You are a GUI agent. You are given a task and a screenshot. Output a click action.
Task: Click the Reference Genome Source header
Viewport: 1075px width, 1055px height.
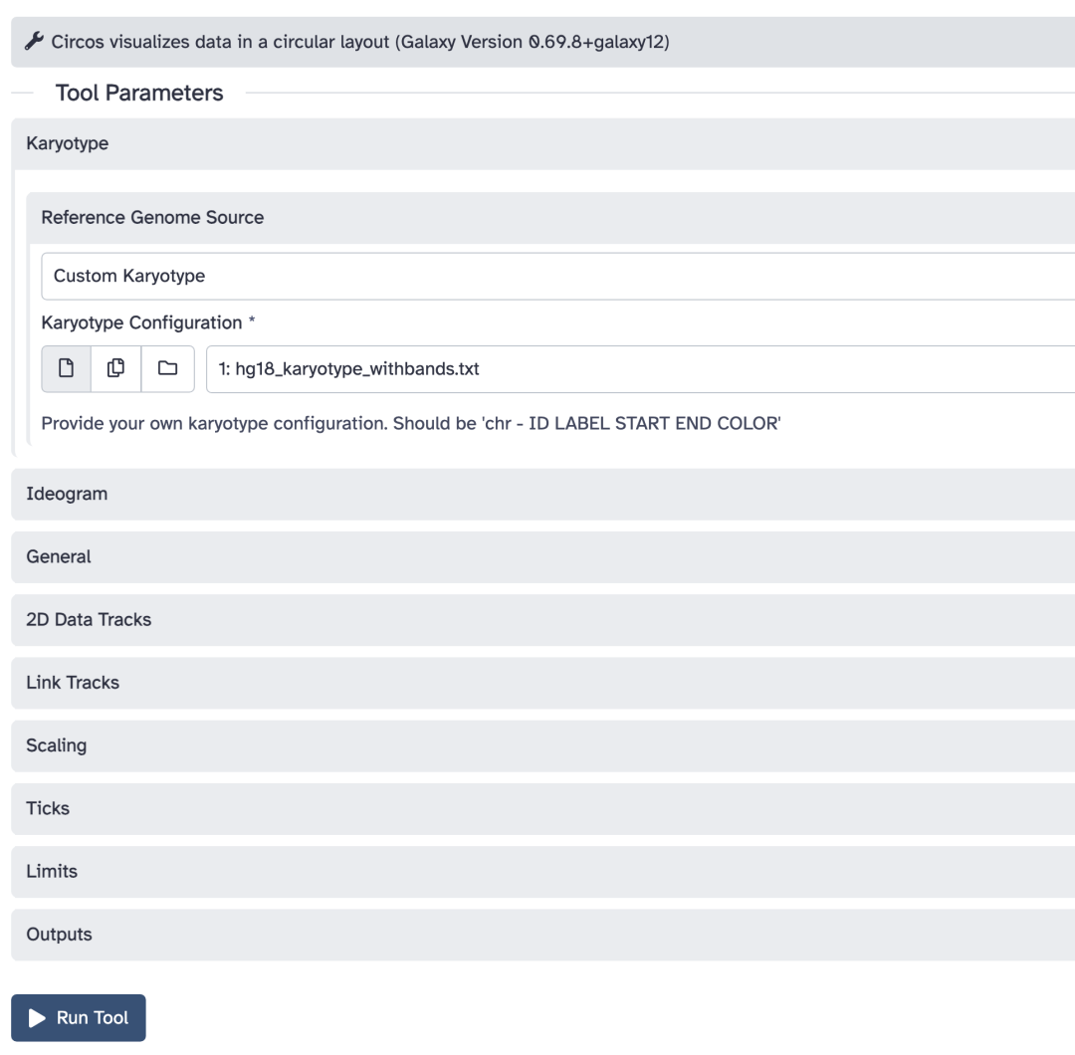[x=550, y=218]
